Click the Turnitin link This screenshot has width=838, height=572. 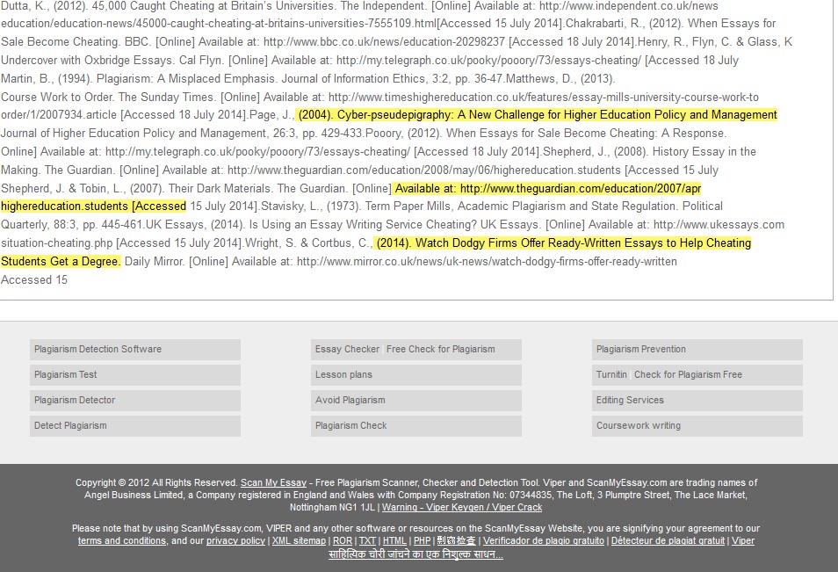coord(611,374)
